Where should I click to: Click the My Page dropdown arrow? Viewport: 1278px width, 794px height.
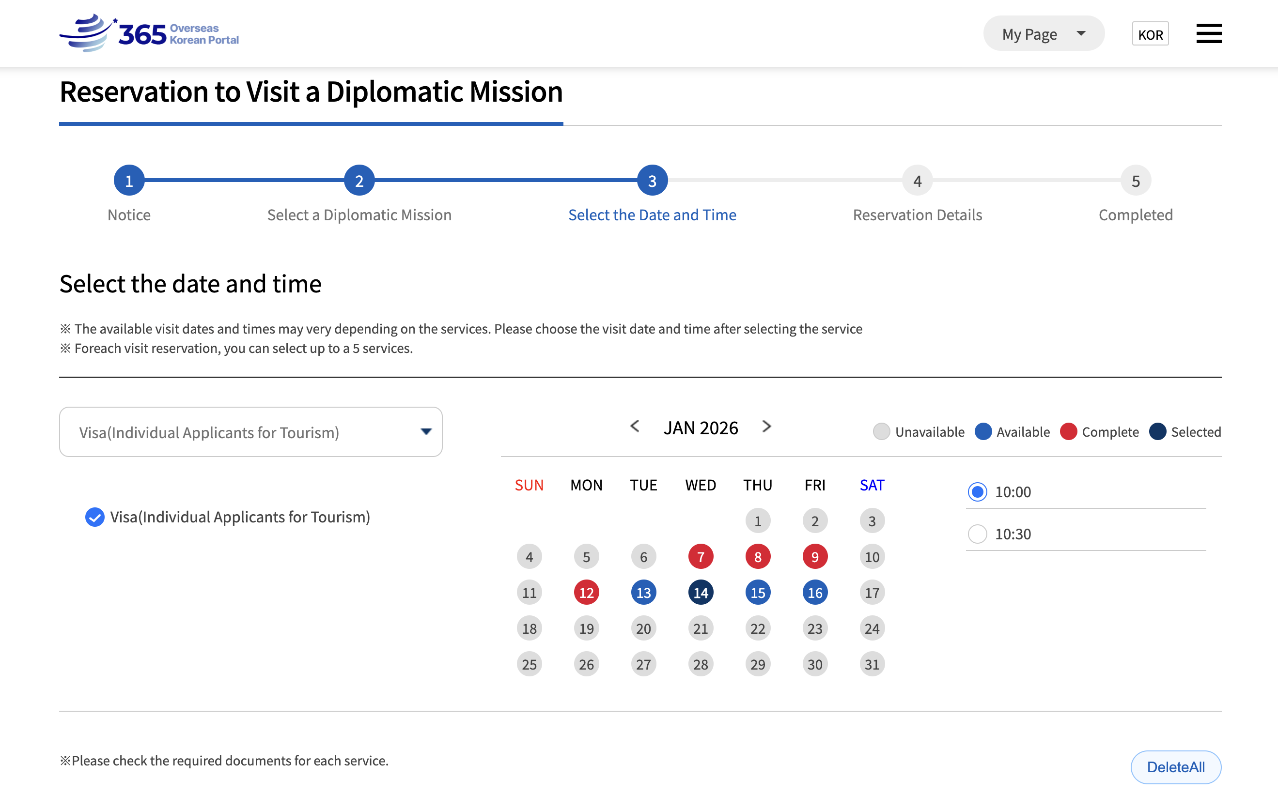pos(1081,33)
